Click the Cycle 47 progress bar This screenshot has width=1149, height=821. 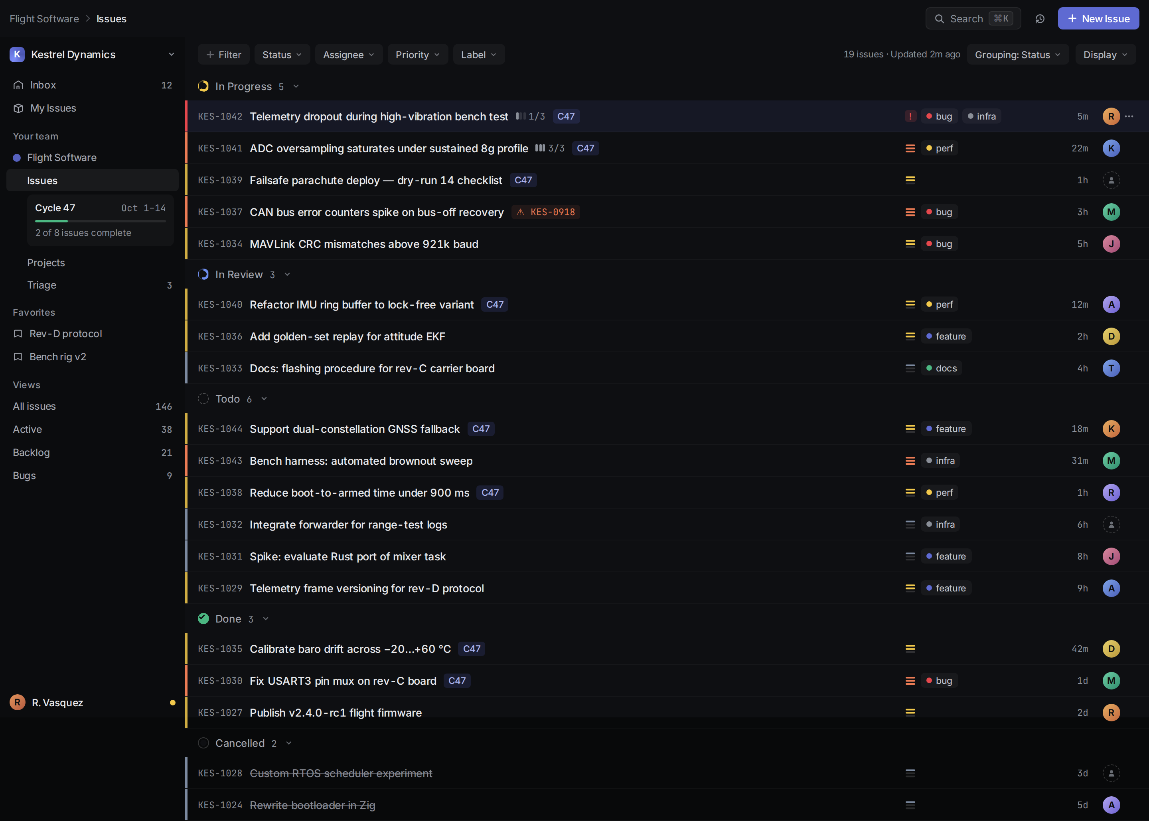coord(100,221)
